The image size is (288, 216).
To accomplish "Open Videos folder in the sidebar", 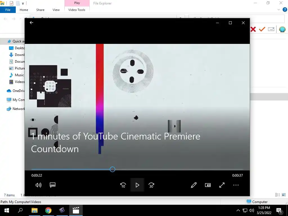I will click(x=17, y=82).
